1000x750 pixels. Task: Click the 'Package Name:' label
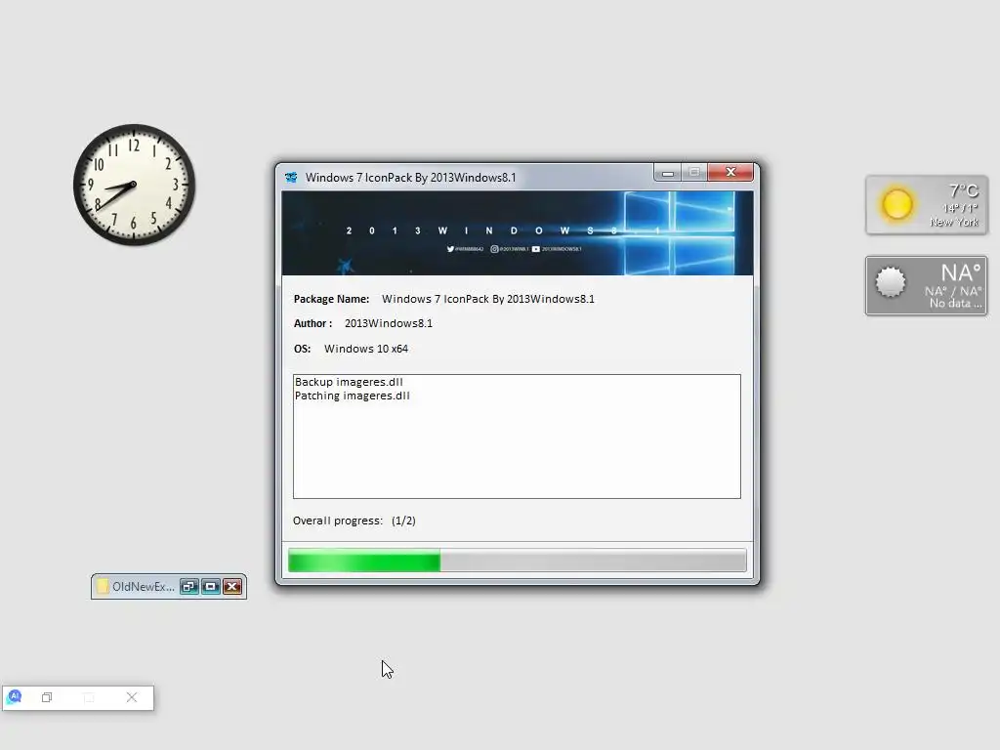point(331,299)
